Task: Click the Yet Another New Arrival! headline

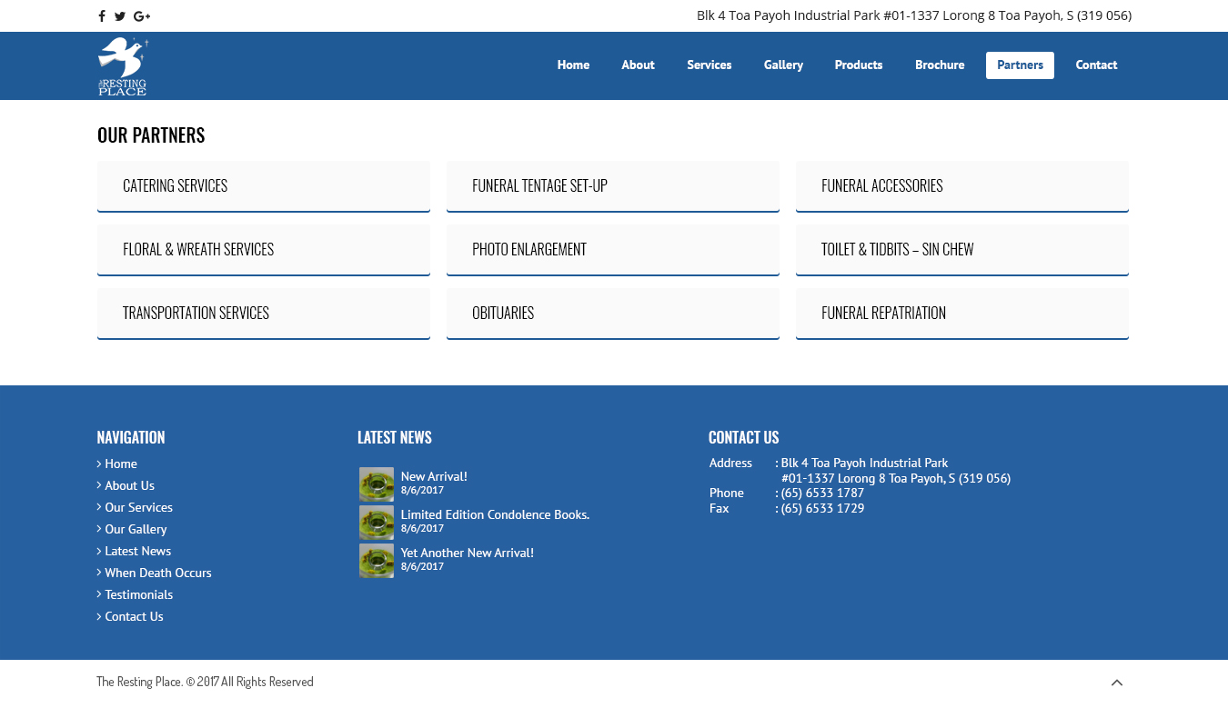Action: click(x=467, y=553)
